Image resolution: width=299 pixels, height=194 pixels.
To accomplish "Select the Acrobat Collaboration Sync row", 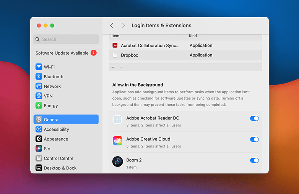I will click(185, 45).
